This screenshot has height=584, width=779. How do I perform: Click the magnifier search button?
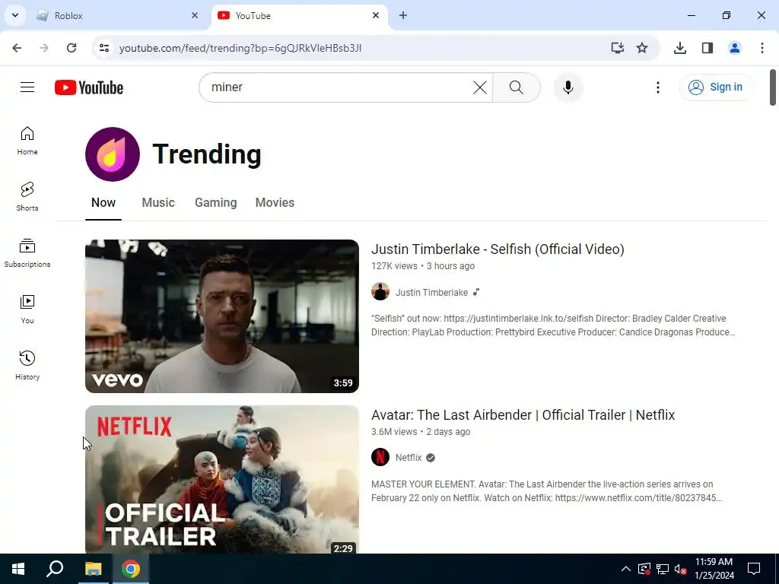pyautogui.click(x=517, y=87)
